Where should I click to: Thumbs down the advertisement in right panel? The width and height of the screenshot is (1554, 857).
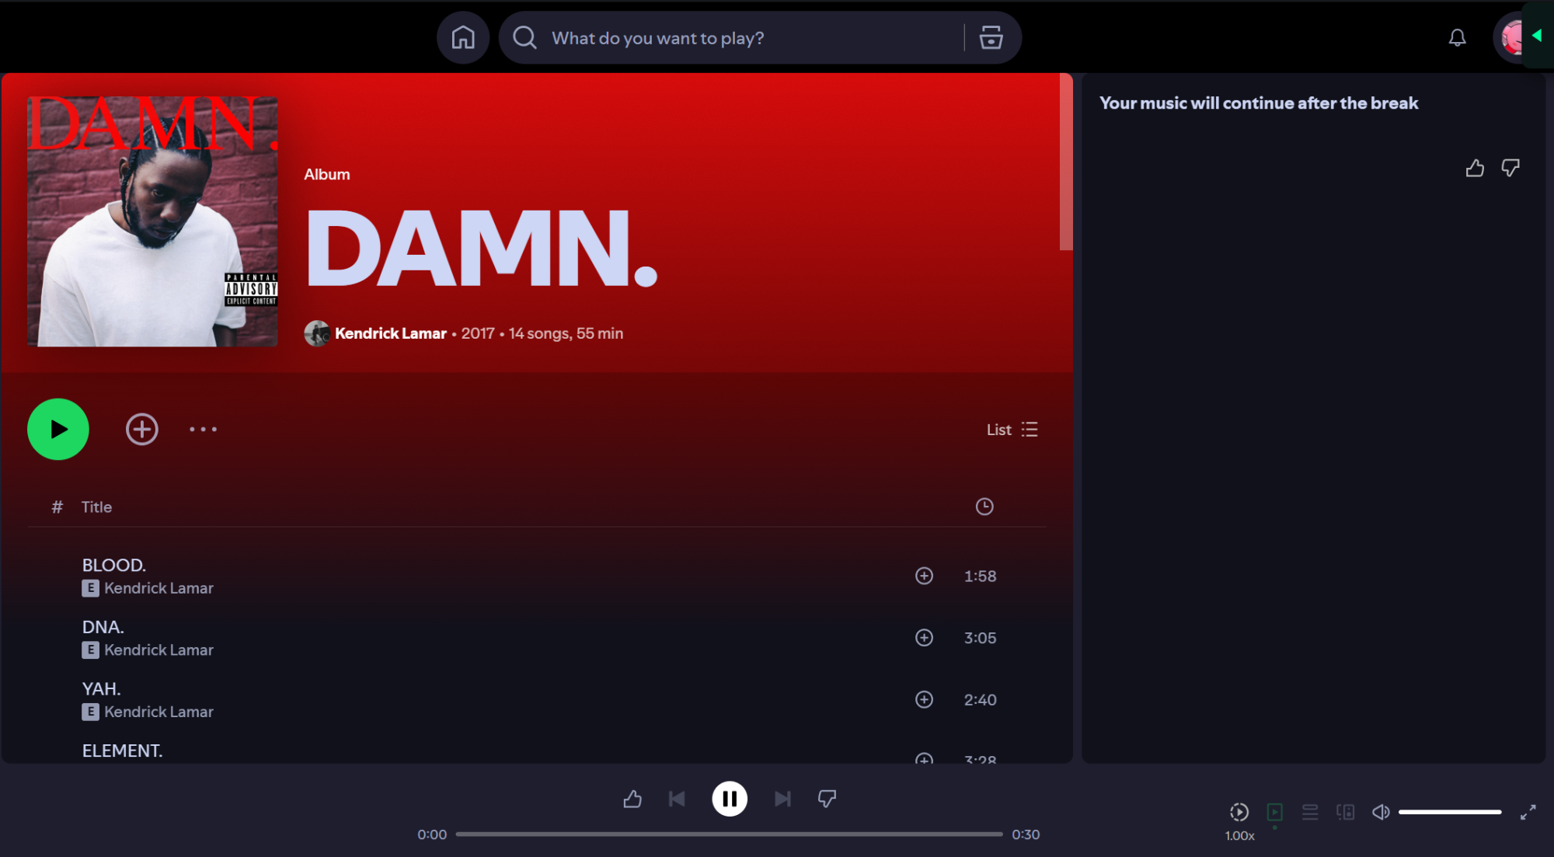1510,168
